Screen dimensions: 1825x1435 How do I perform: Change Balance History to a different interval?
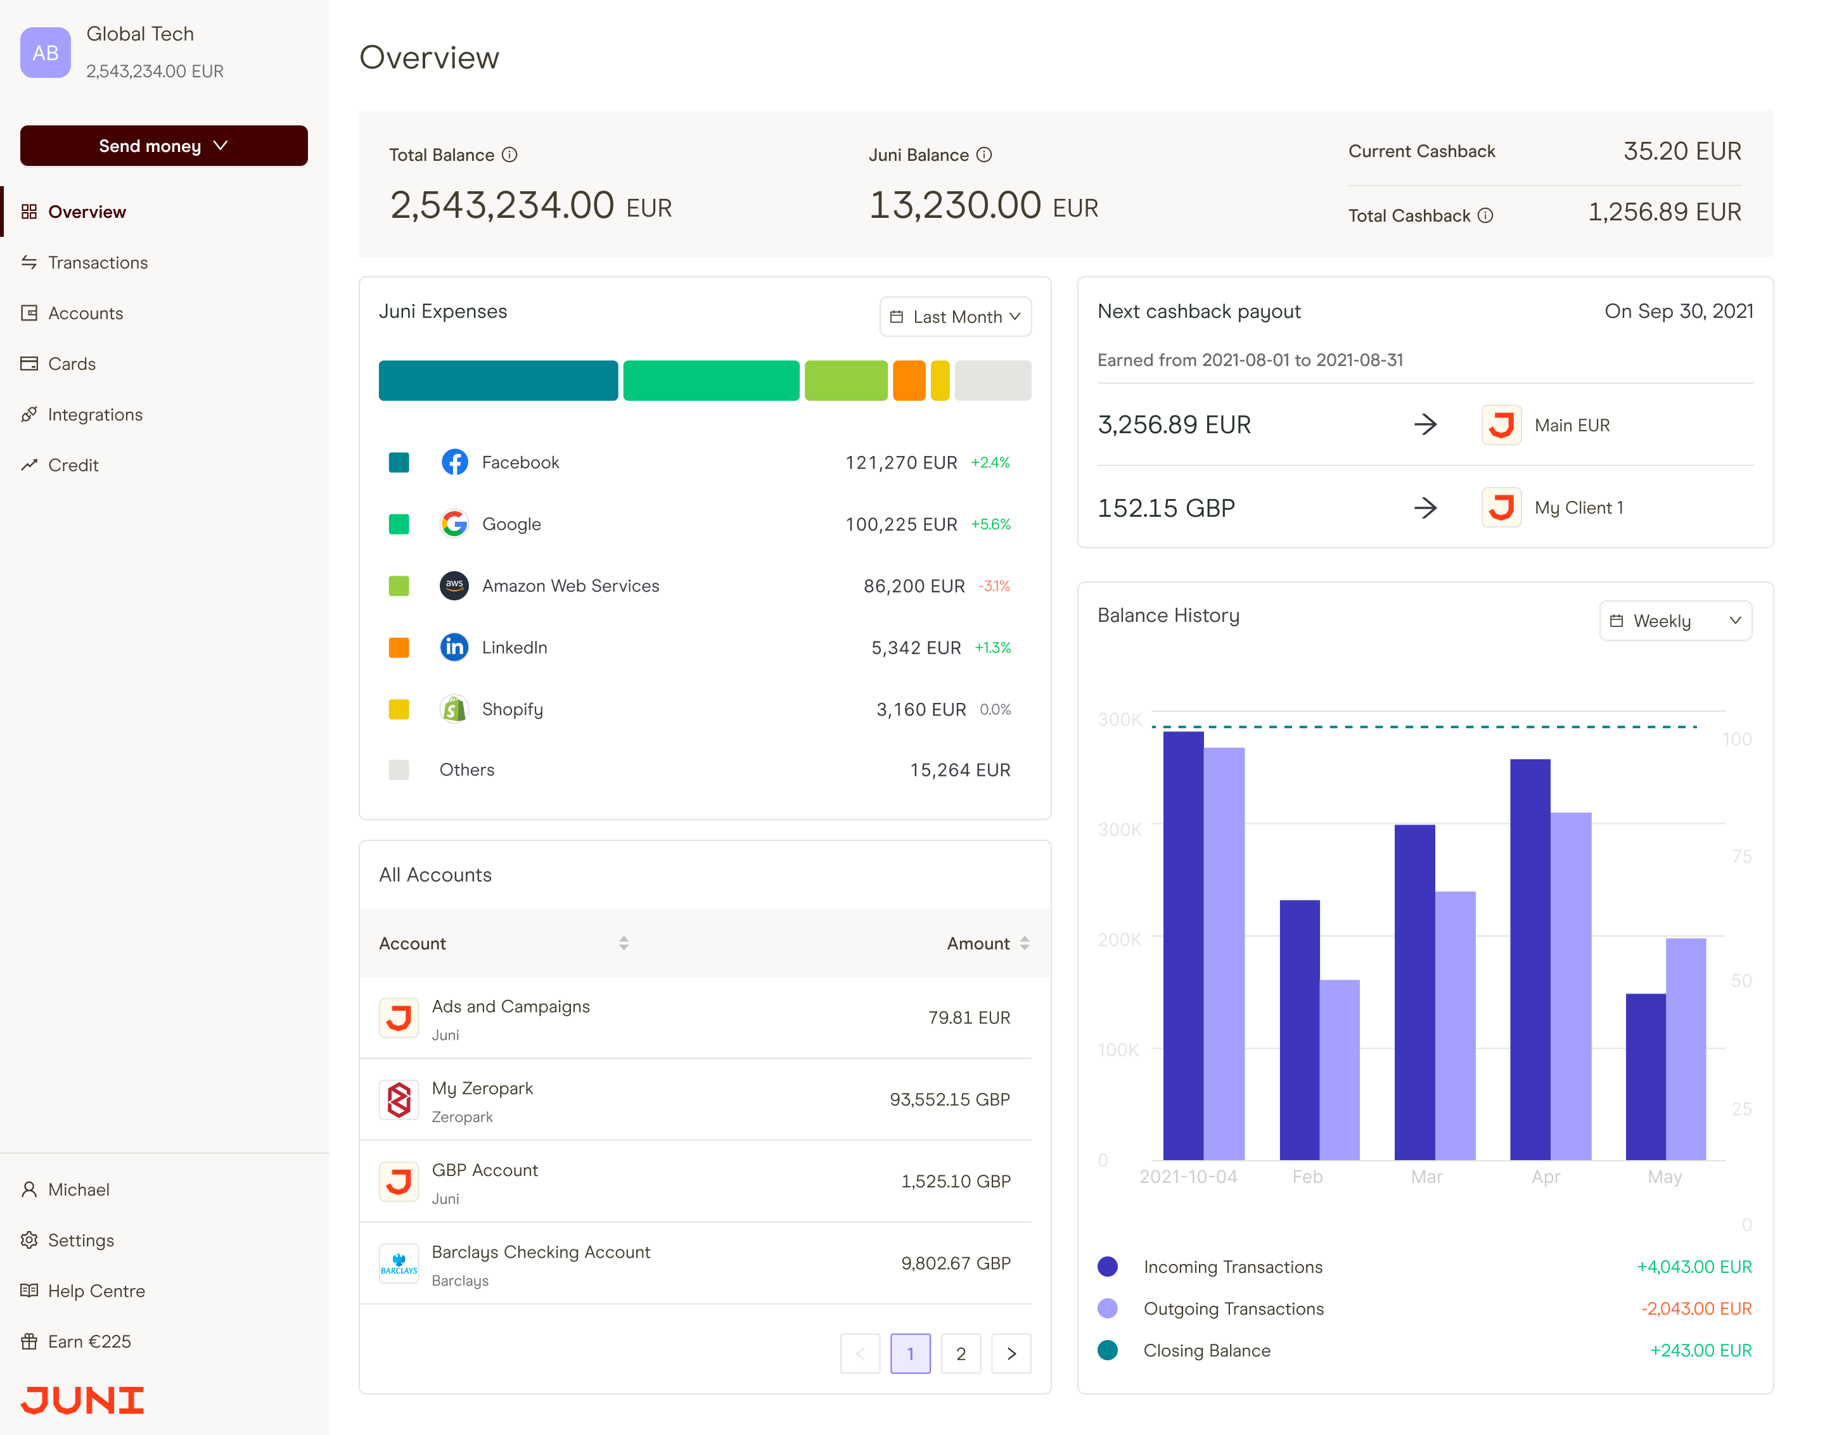1675,620
